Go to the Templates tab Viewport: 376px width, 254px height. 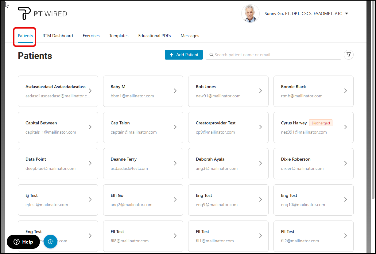119,36
